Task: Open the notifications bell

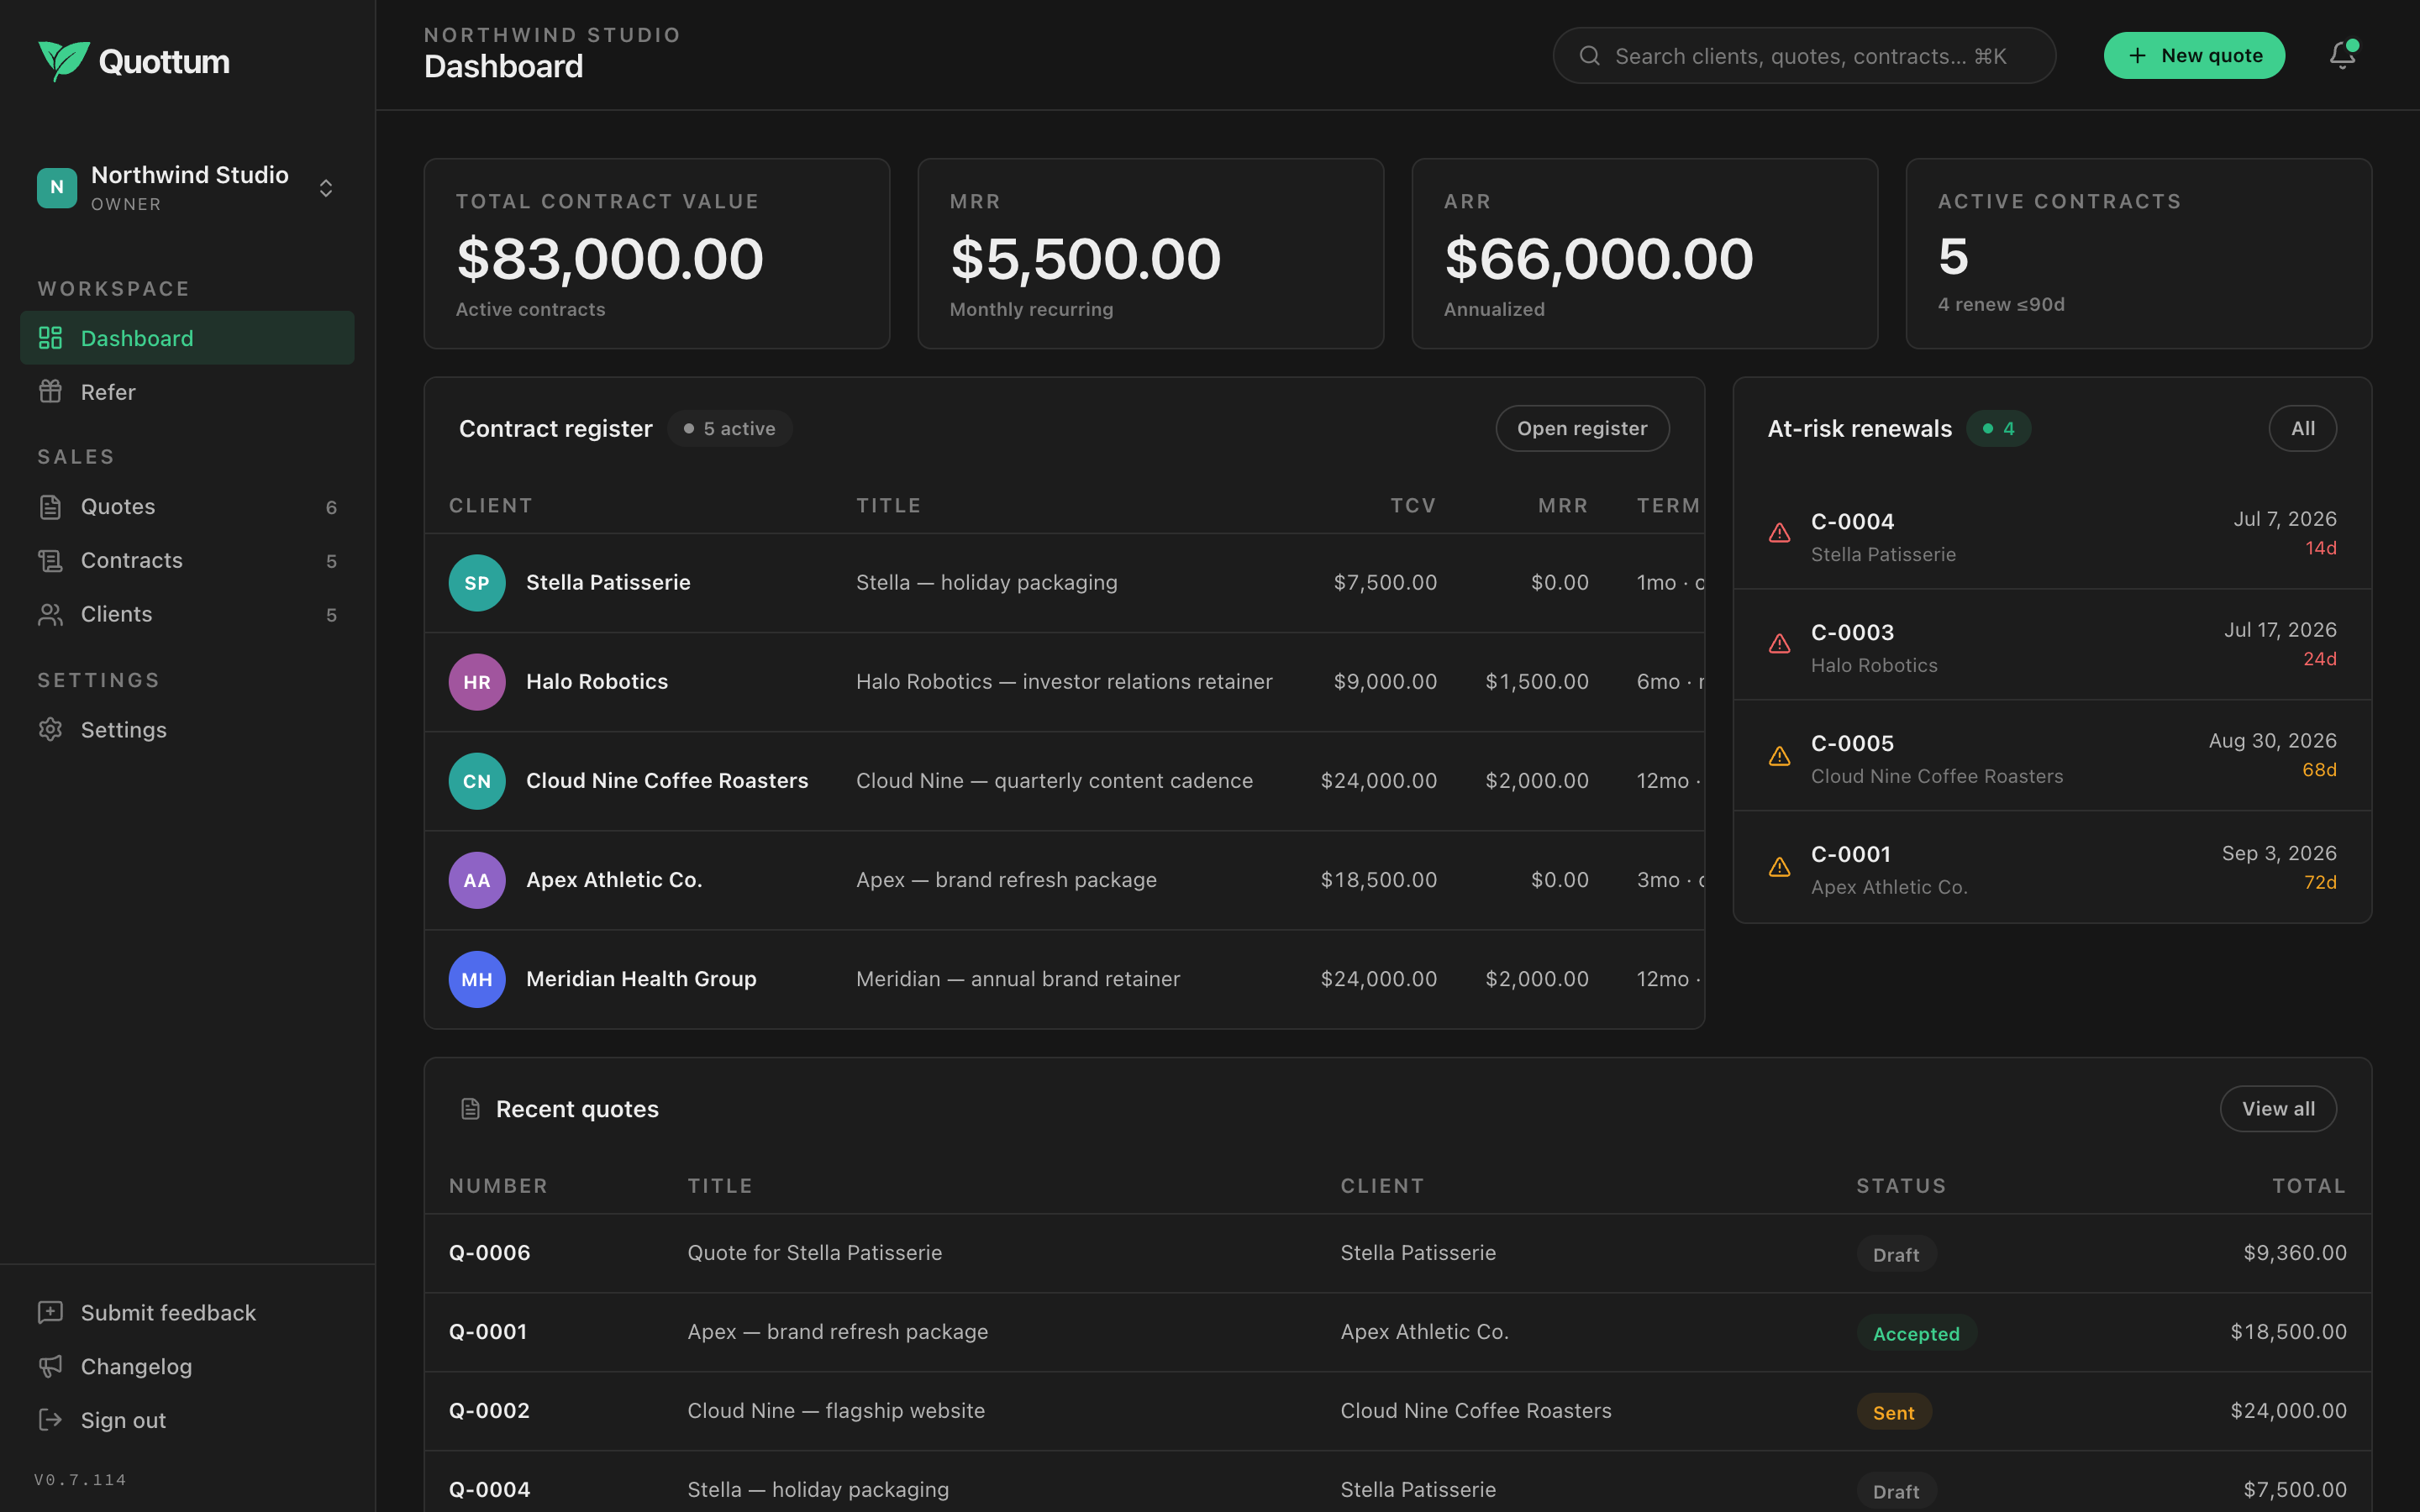Action: 2342,55
